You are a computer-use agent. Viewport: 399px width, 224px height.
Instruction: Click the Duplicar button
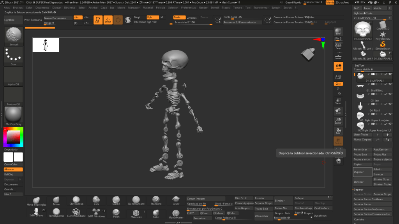tap(362, 172)
